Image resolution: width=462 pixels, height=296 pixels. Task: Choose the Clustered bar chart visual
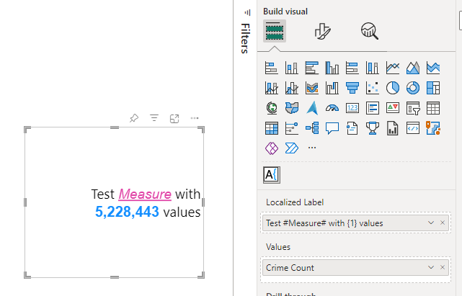point(312,68)
